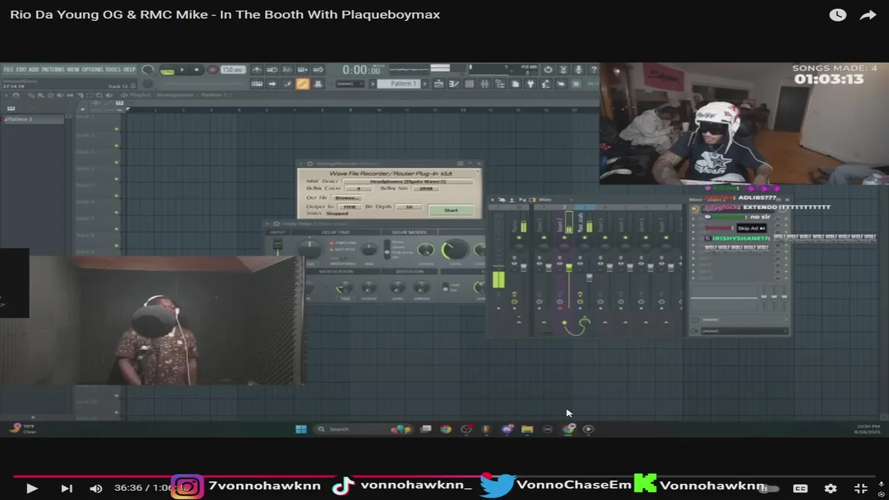
Task: Open the EDIT menu
Action: (x=22, y=69)
